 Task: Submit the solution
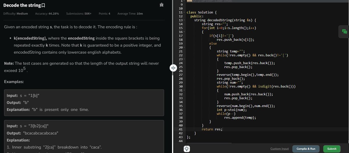coord(332,149)
